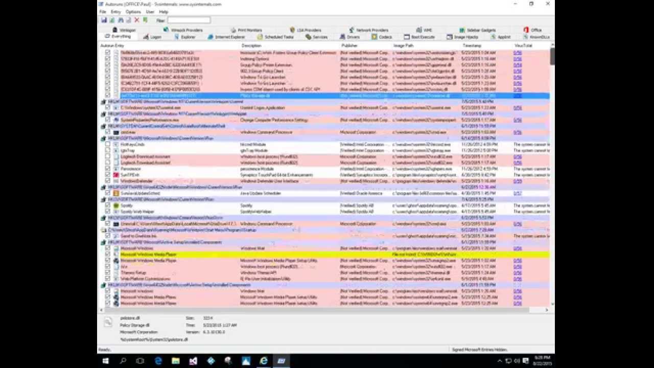The height and width of the screenshot is (368, 654).
Task: Open the Help menu
Action: [x=163, y=12]
